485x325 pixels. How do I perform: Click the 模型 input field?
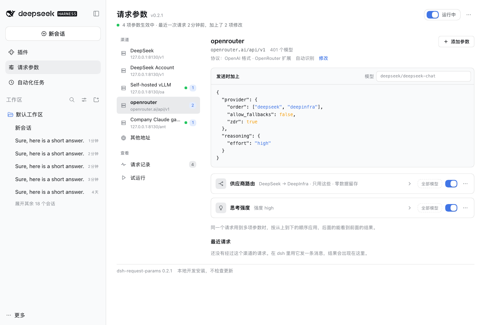[423, 76]
